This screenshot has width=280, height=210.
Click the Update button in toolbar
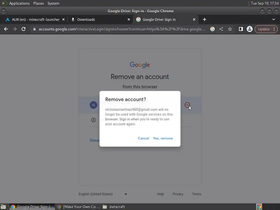point(264,29)
